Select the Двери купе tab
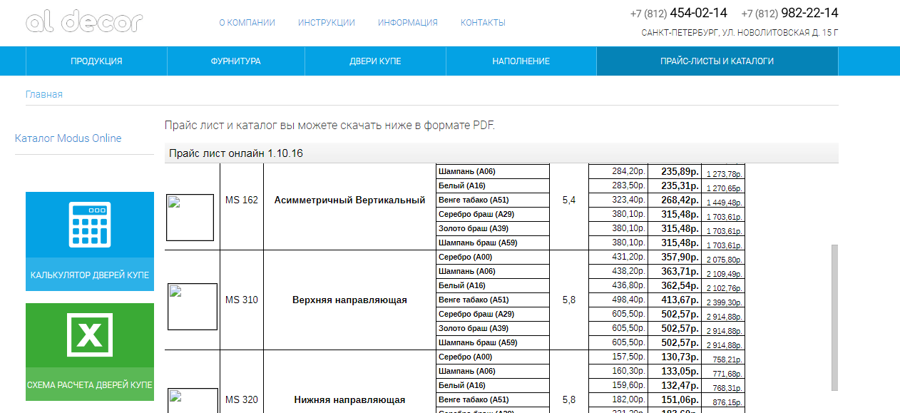 click(375, 61)
